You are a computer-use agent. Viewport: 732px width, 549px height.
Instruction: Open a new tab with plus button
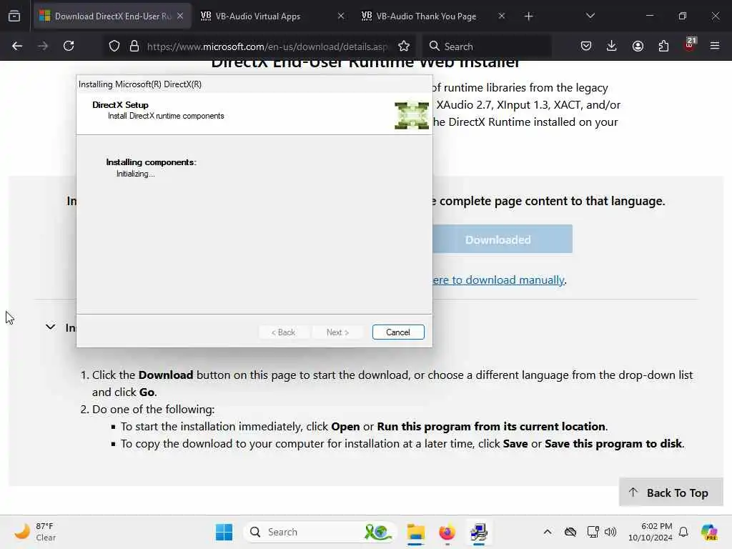(528, 16)
